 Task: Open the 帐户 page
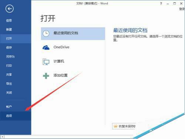pos(16,107)
